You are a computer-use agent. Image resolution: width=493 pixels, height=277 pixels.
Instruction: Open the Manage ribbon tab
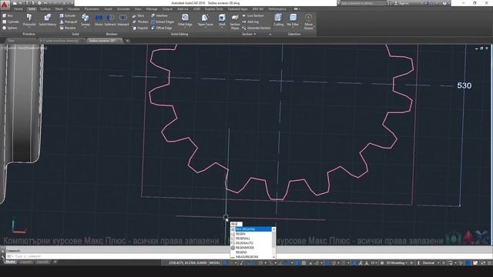point(152,9)
